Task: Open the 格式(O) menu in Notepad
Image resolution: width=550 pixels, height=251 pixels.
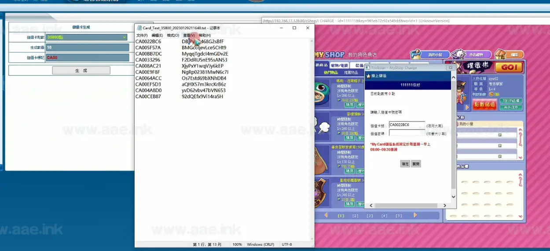Action: pyautogui.click(x=173, y=35)
